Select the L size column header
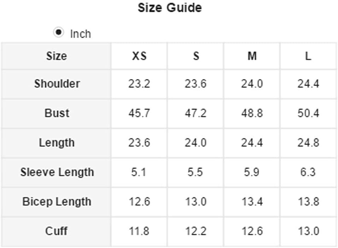This screenshot has width=338, height=248. coord(308,56)
